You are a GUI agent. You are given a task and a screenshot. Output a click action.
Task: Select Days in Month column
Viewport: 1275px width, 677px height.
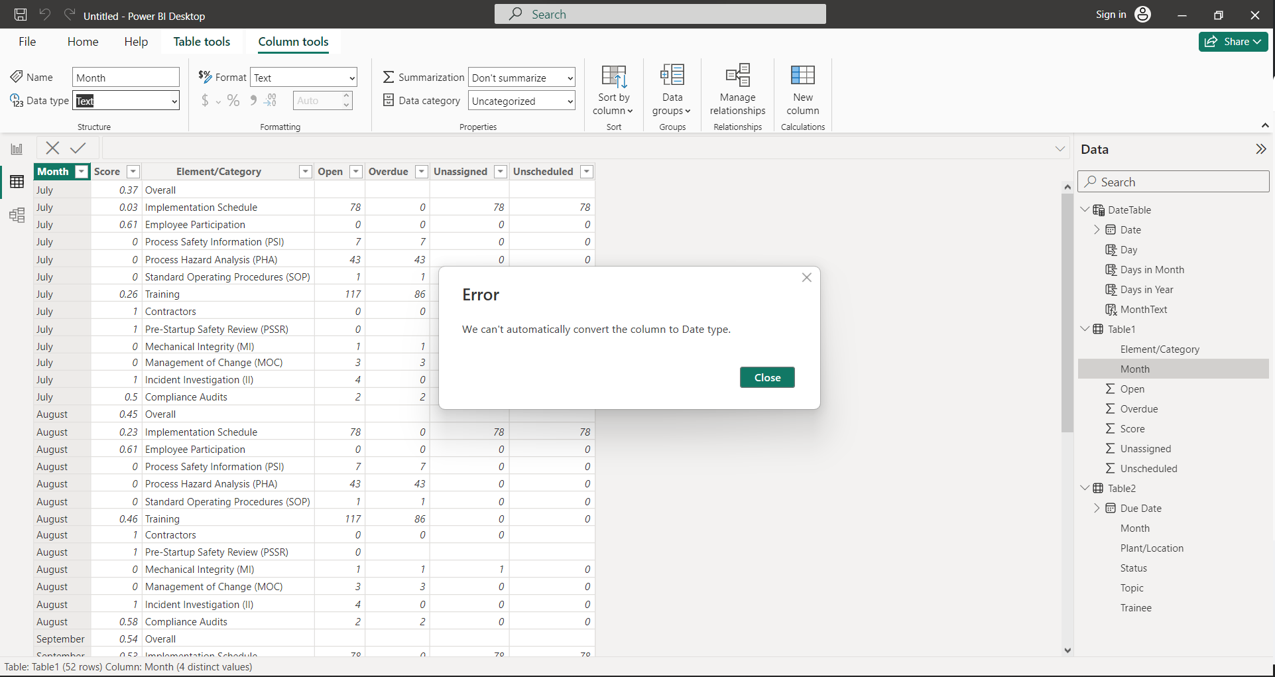(1152, 270)
